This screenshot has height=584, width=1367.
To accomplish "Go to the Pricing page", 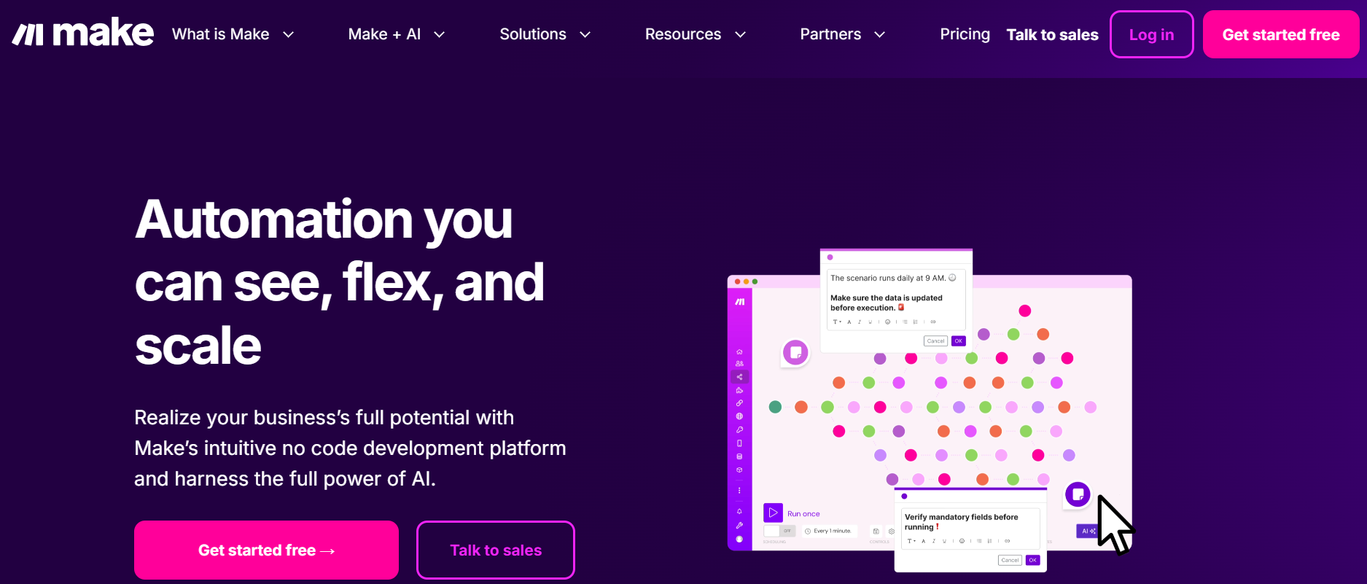I will (x=965, y=34).
